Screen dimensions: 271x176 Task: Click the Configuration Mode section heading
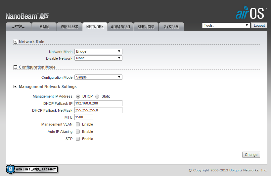[x=37, y=67]
